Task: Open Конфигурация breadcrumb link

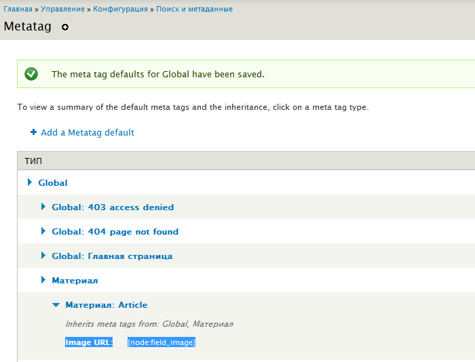Action: 120,9
